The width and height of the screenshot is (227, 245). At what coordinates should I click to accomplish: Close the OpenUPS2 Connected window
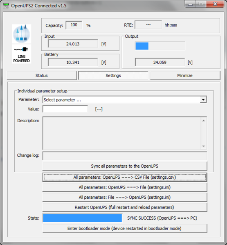[x=215, y=4]
